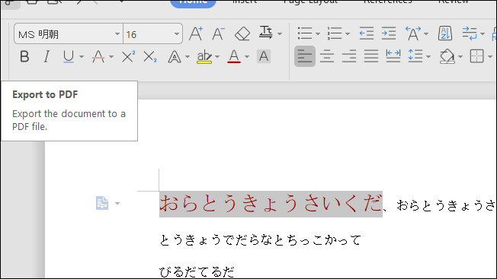The image size is (497, 279).
Task: Apply text effects outline A icon
Action: (175, 57)
